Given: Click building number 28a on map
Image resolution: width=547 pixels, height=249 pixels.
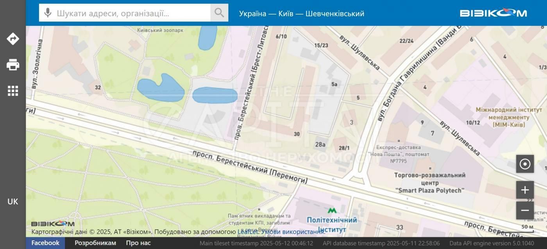Looking at the screenshot, I should (x=320, y=144).
